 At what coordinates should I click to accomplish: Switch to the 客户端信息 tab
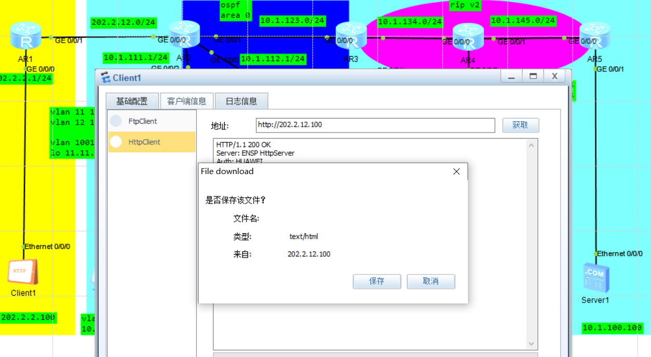(187, 100)
